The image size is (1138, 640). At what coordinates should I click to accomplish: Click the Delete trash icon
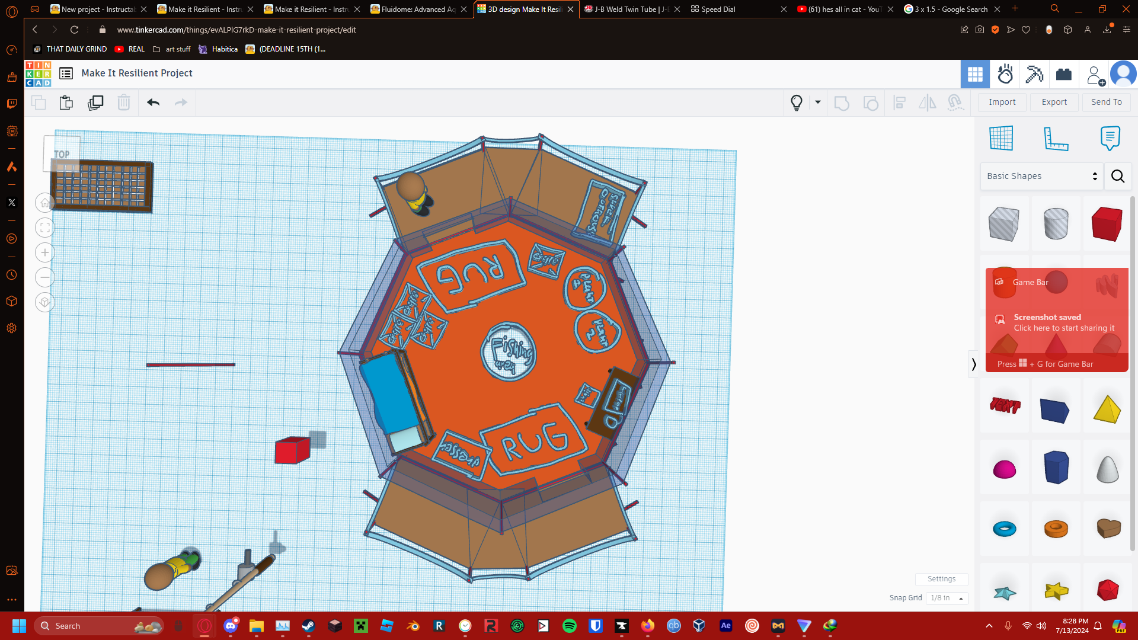click(123, 103)
